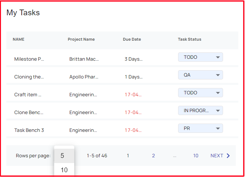Open the PR status dropdown for Task Bench 3

[200, 128]
